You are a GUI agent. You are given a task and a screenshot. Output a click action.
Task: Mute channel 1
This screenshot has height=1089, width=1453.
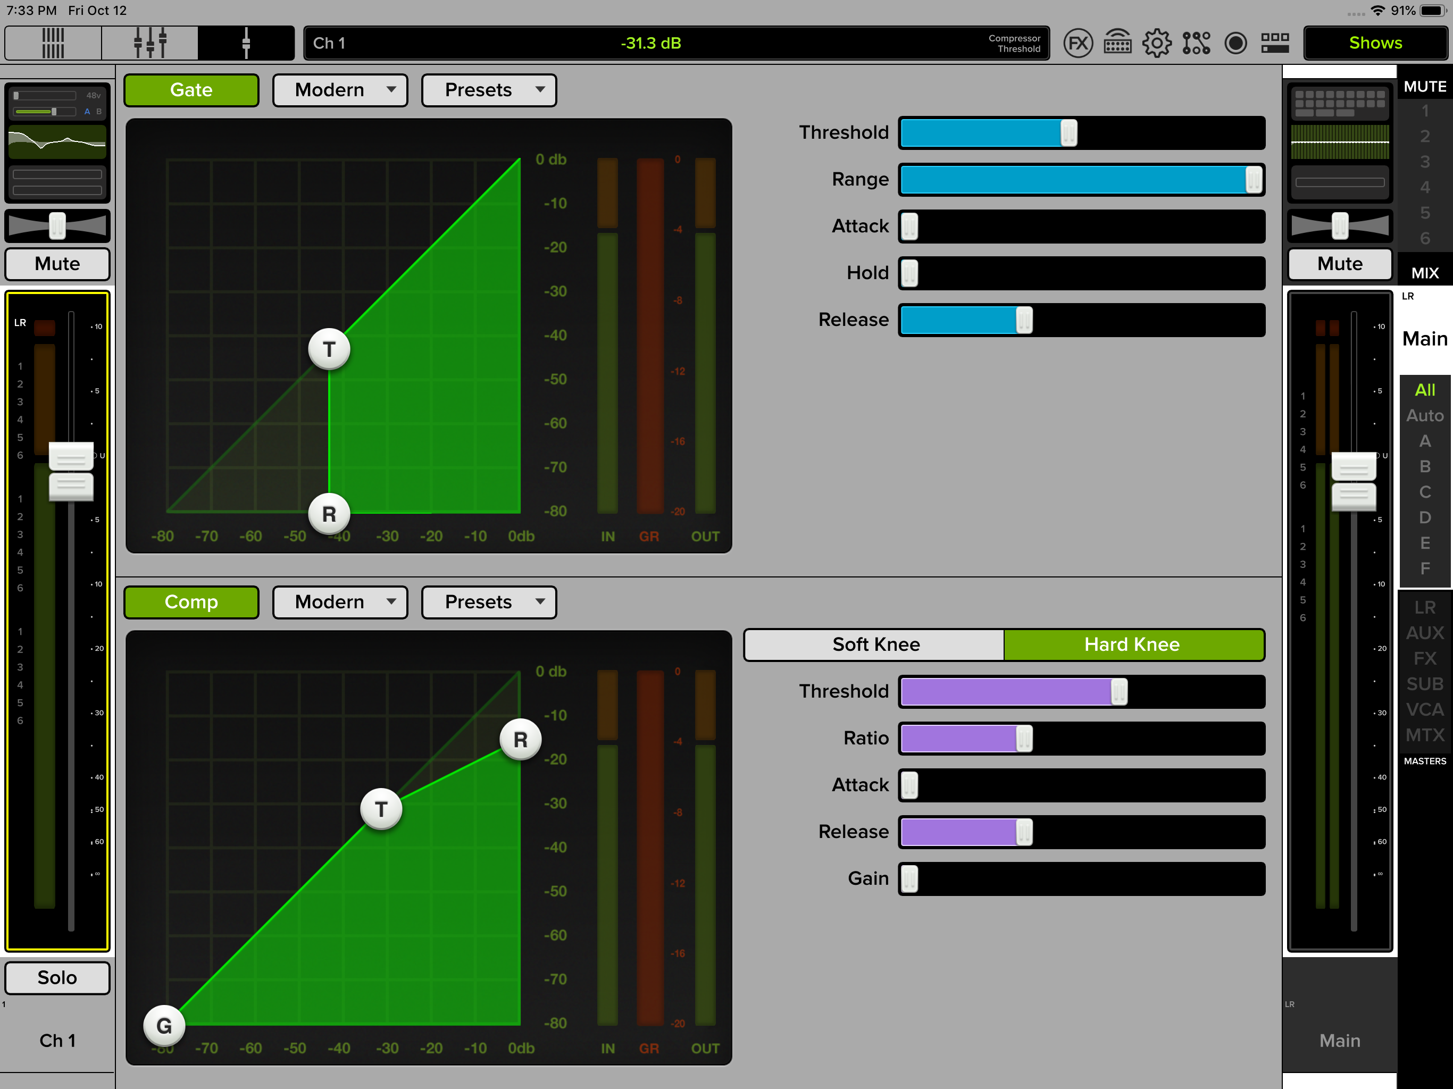pyautogui.click(x=57, y=264)
